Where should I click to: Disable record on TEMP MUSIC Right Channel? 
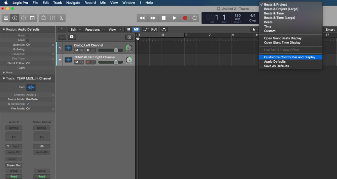click(x=88, y=62)
